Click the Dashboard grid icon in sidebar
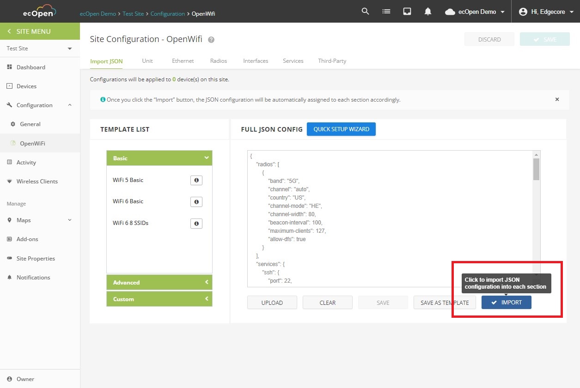580x388 pixels. click(9, 67)
